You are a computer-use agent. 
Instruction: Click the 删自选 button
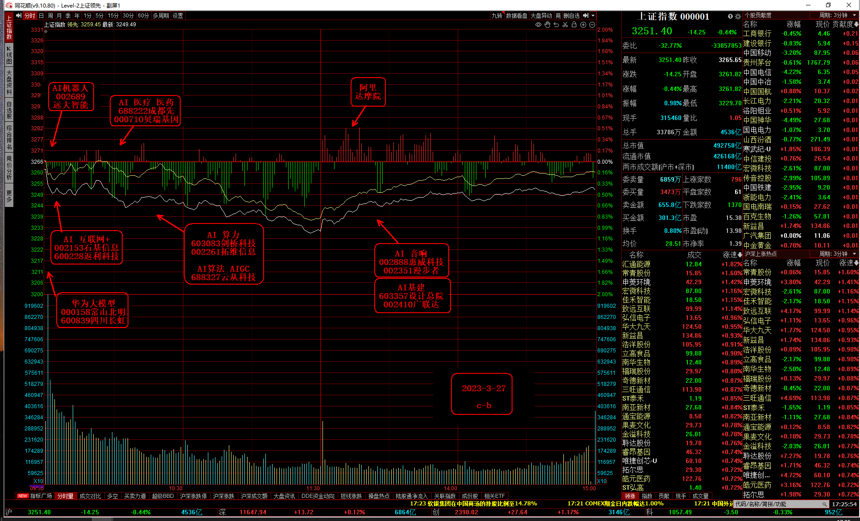click(571, 16)
